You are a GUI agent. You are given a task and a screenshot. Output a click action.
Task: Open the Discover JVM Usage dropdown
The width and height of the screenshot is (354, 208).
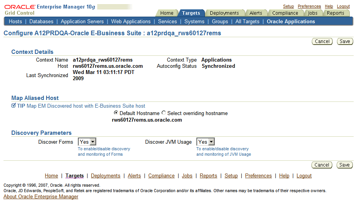[x=205, y=142]
